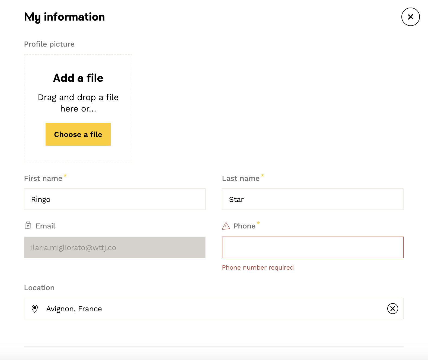Click the "Add a file" heading in dropzone

78,78
